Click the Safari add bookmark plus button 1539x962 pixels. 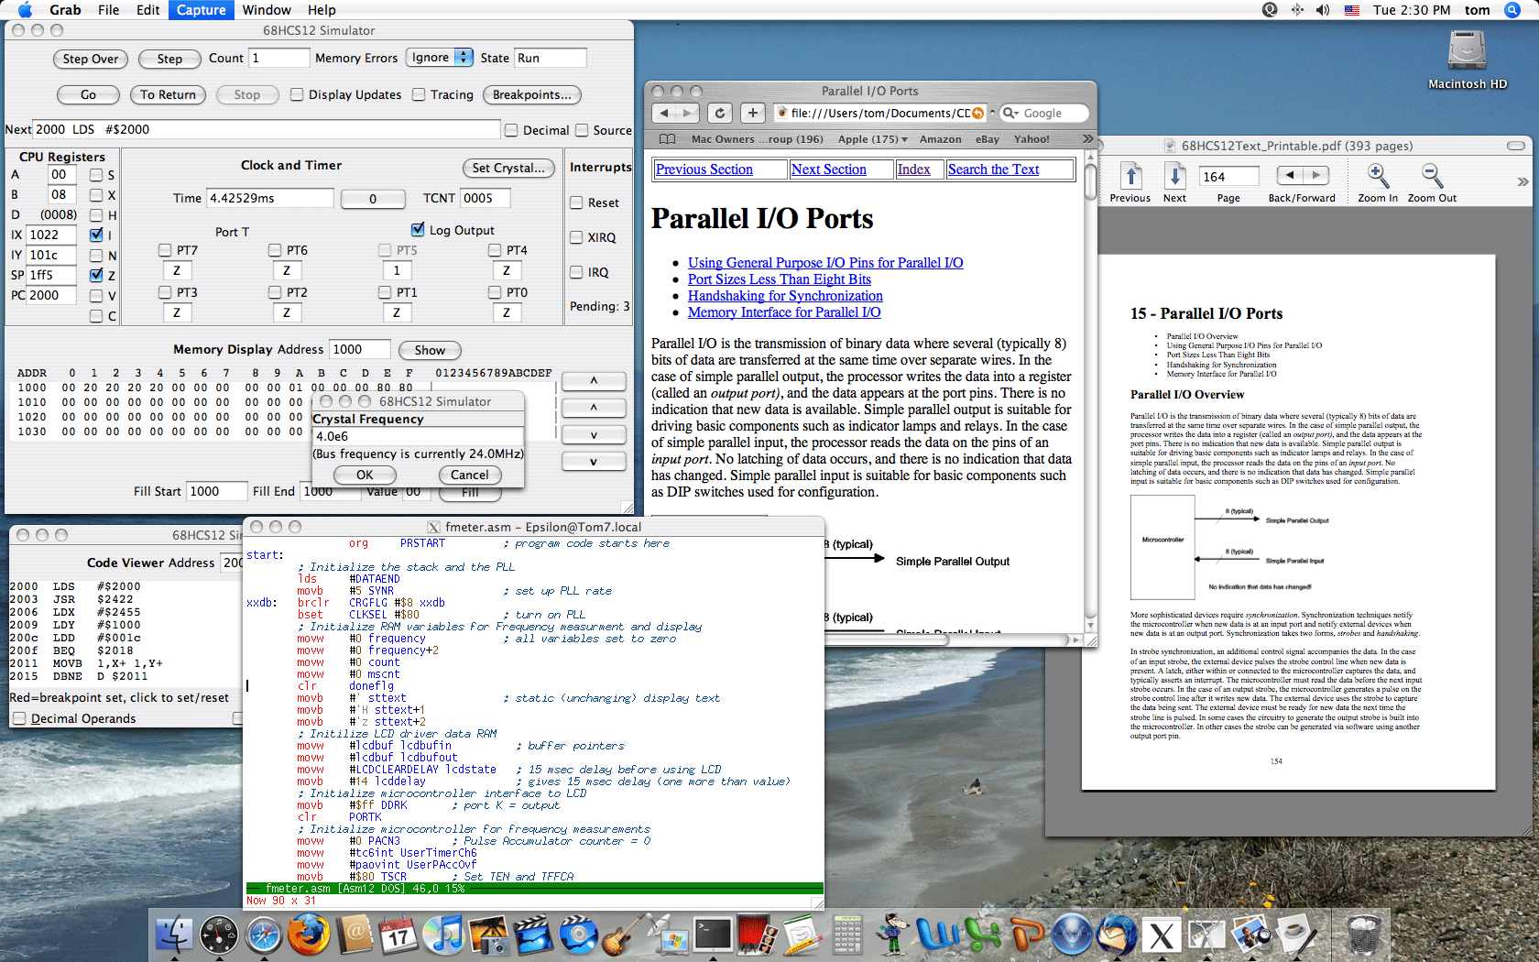[x=752, y=113]
